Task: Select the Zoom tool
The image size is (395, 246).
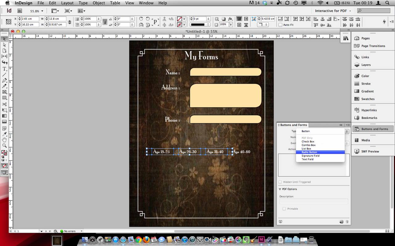Action: click(4, 146)
